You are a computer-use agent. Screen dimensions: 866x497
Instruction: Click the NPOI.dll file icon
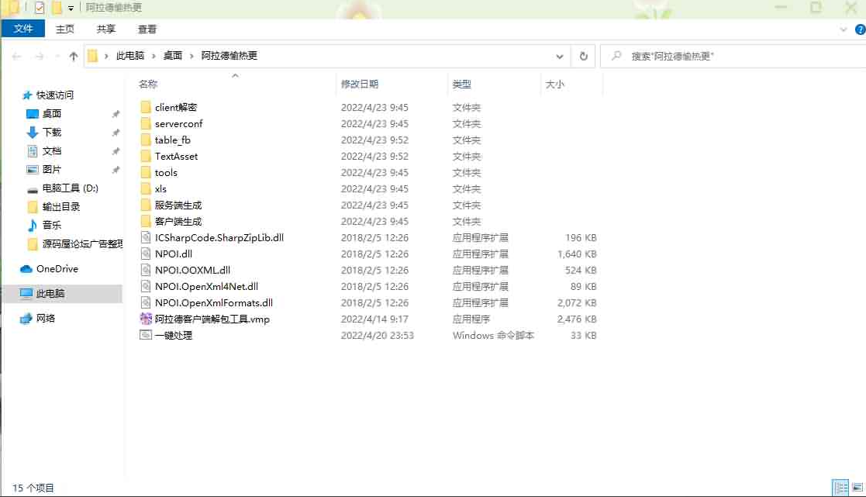pos(146,254)
